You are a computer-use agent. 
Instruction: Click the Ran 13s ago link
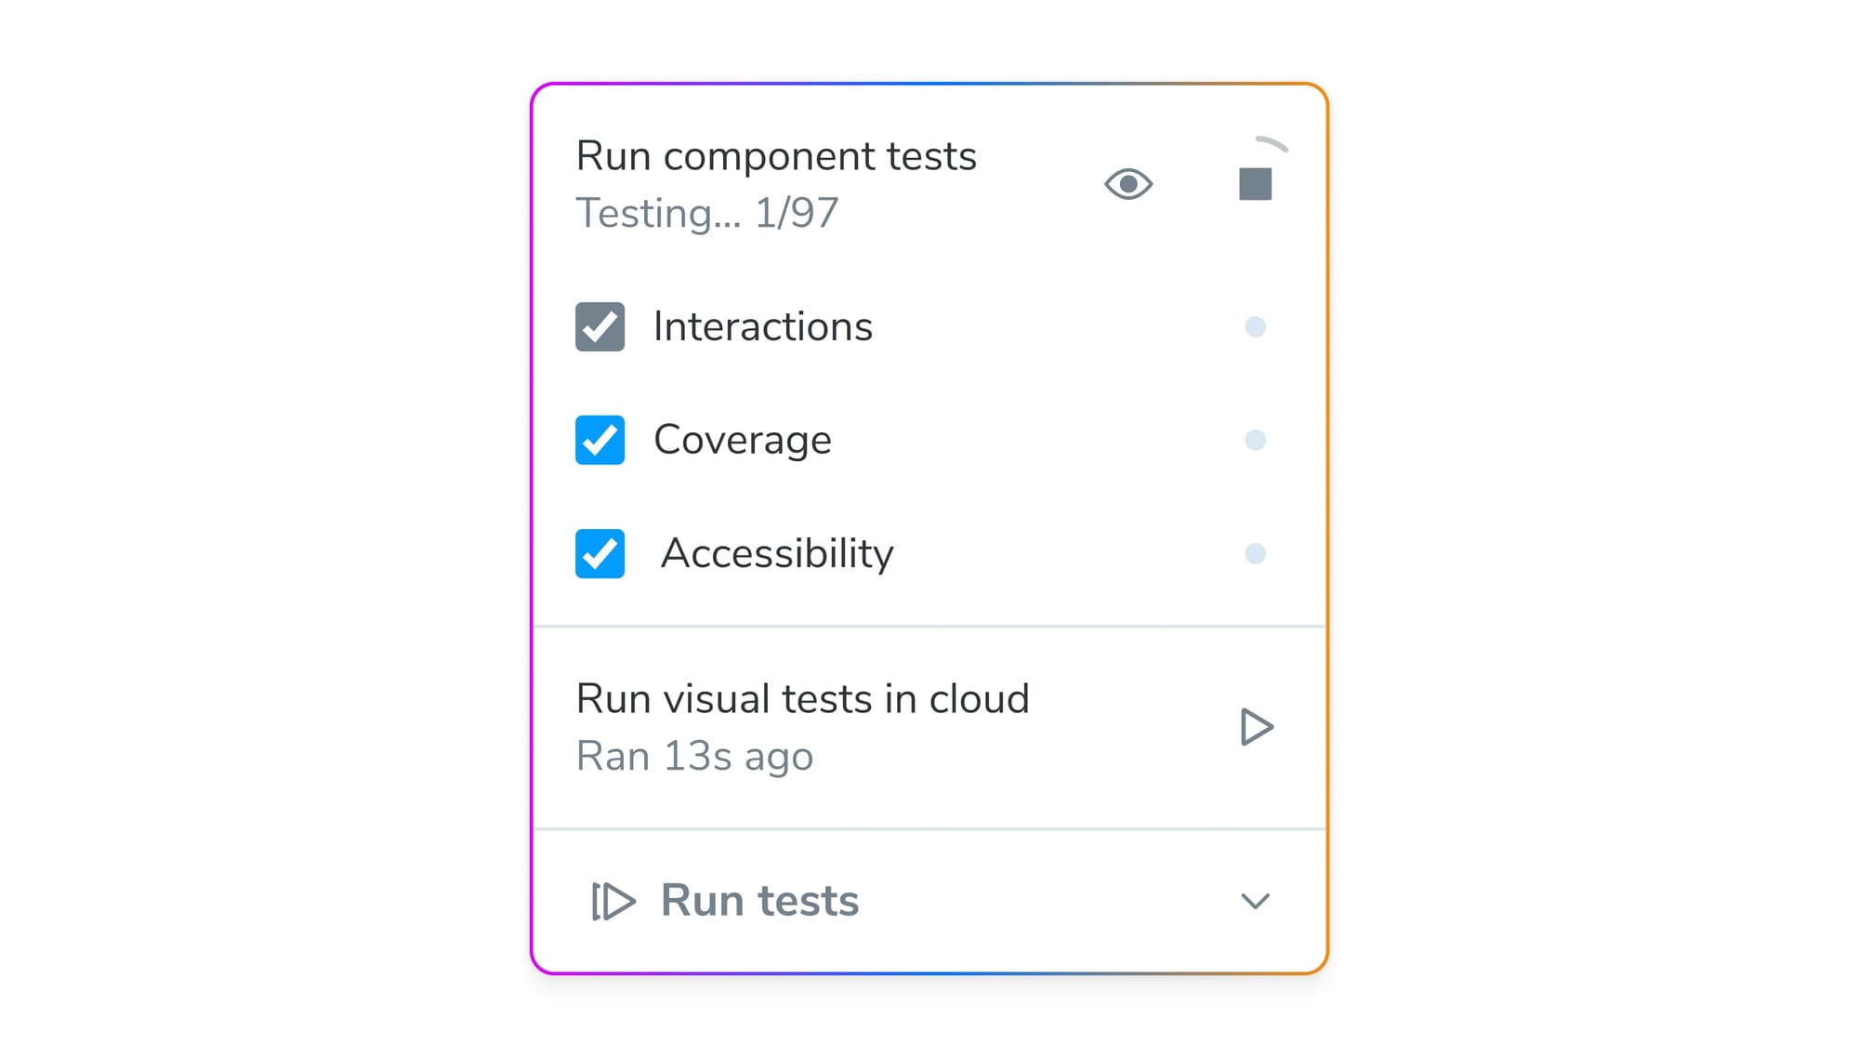(695, 755)
